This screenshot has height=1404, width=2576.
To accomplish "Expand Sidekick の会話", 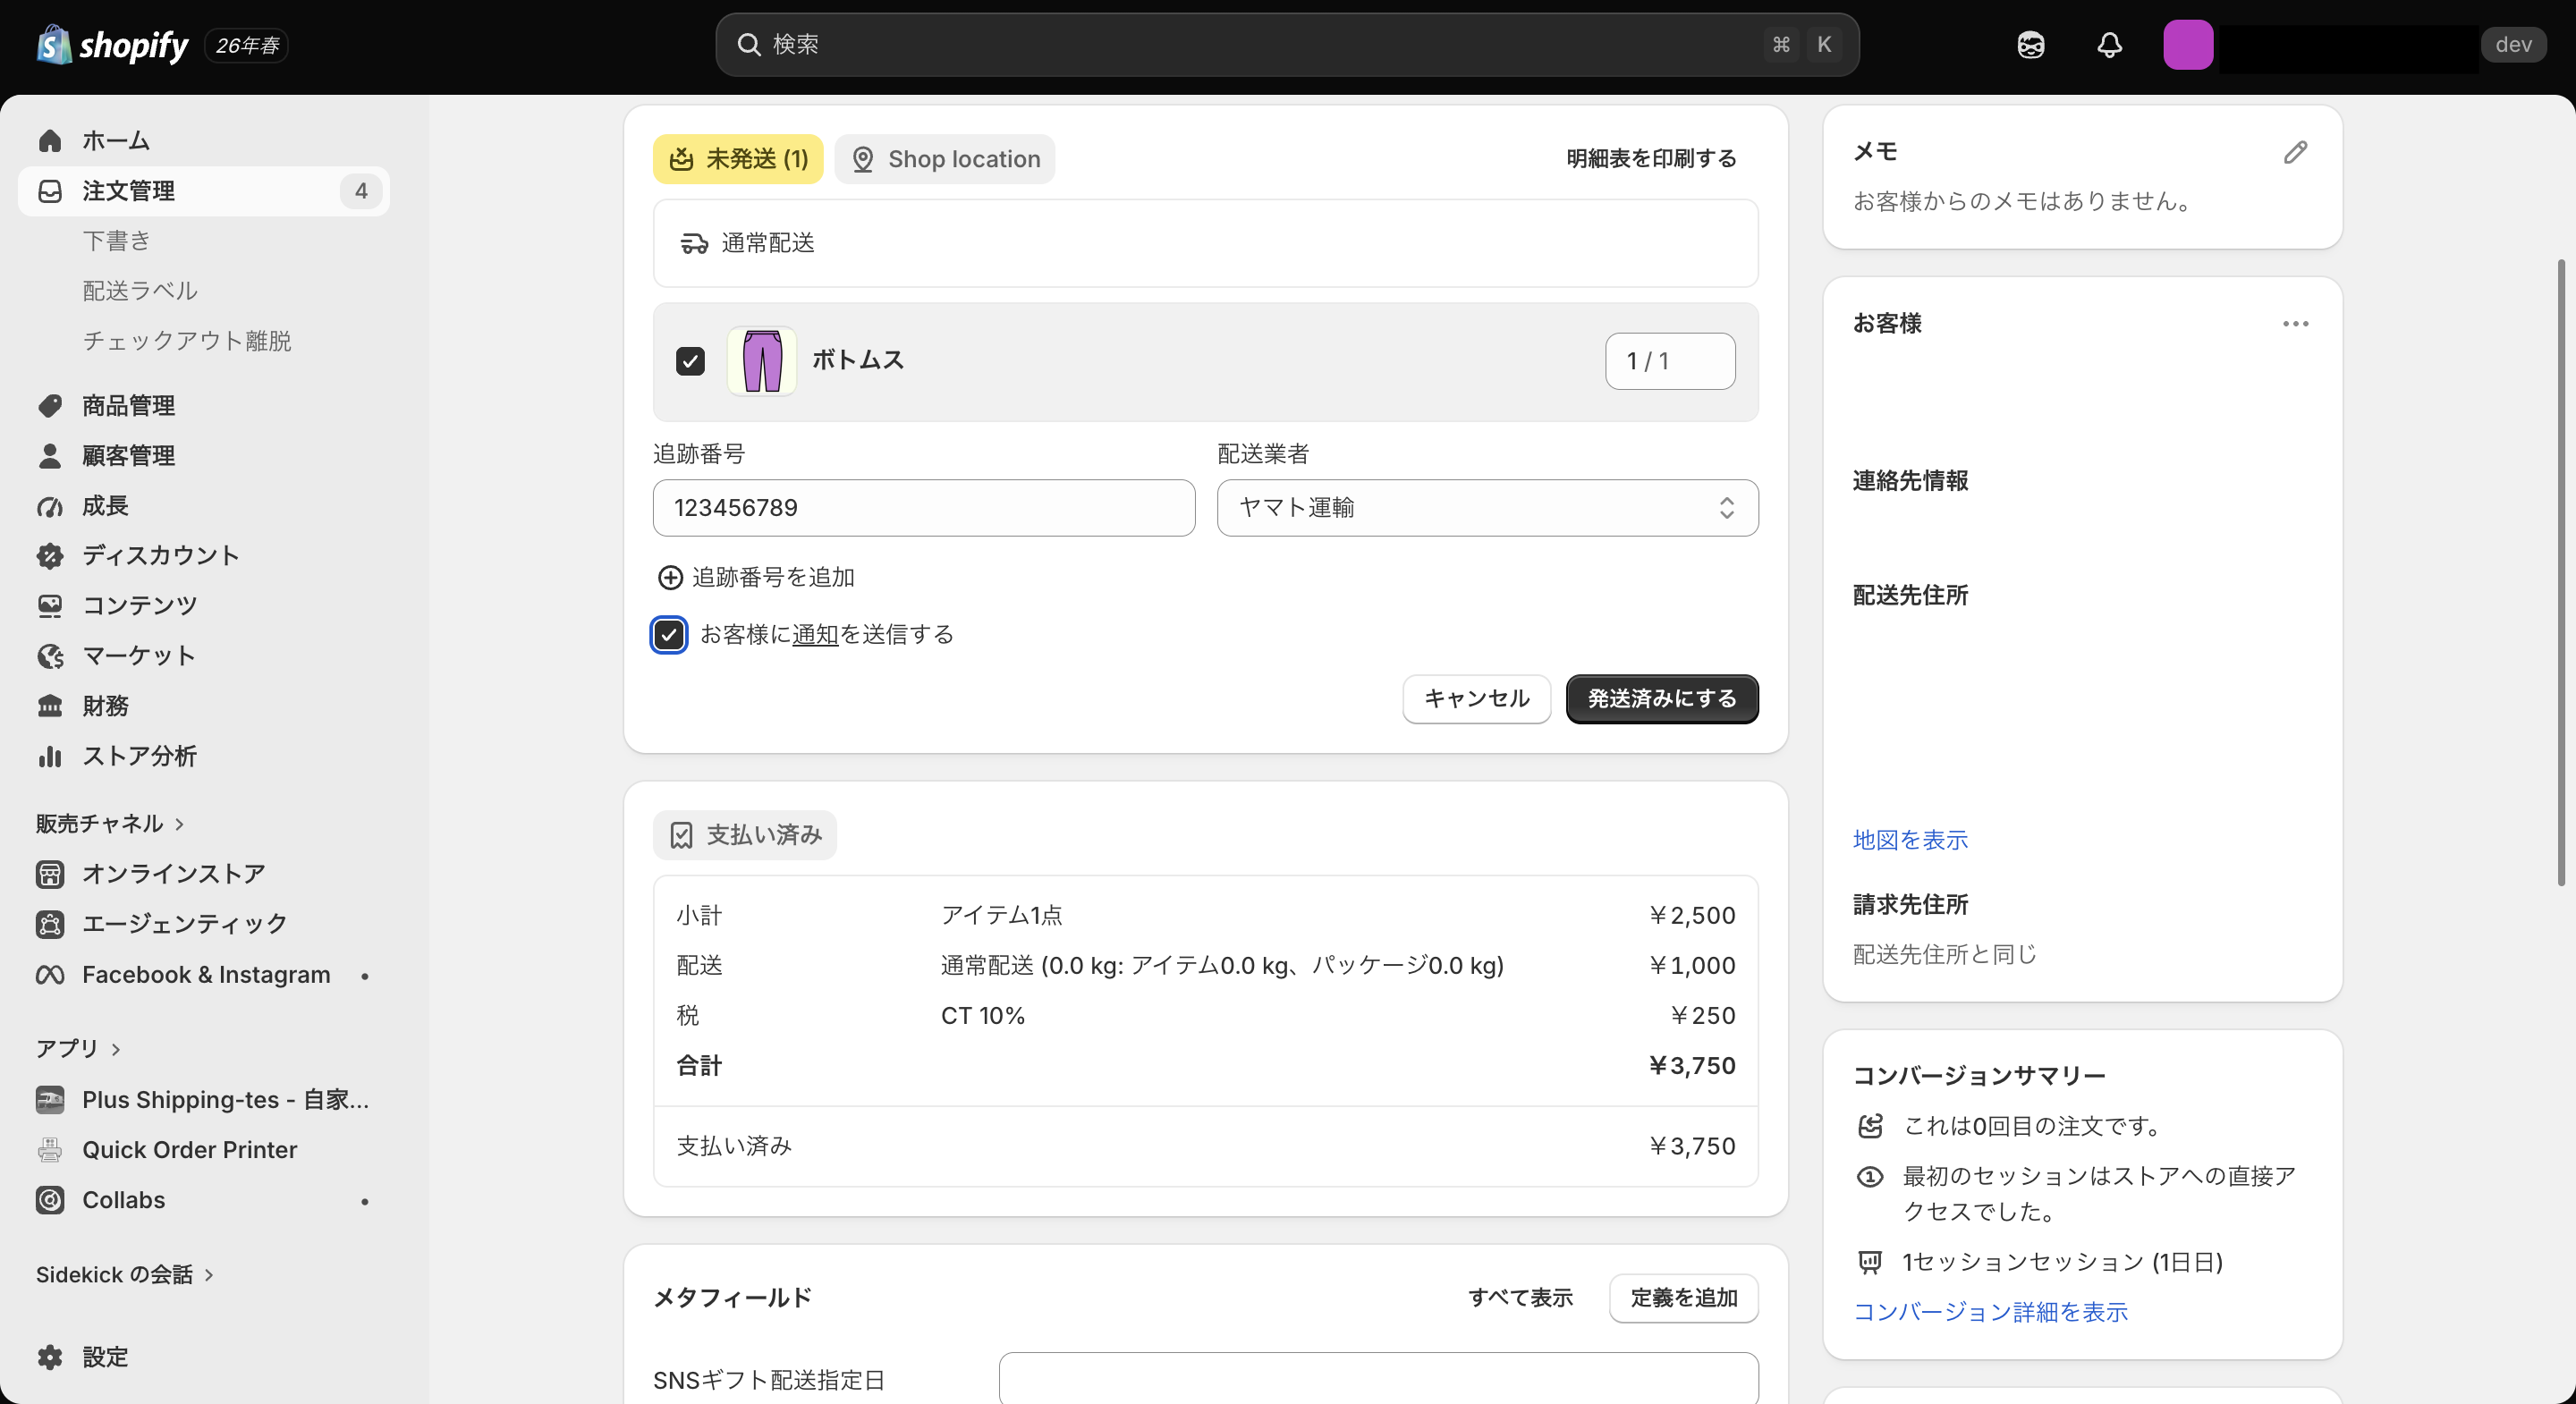I will [x=125, y=1275].
